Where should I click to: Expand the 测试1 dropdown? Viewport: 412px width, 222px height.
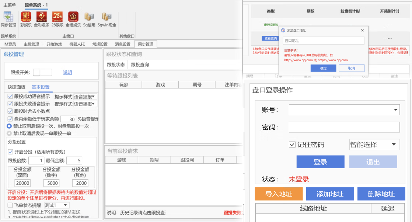click(65, 205)
